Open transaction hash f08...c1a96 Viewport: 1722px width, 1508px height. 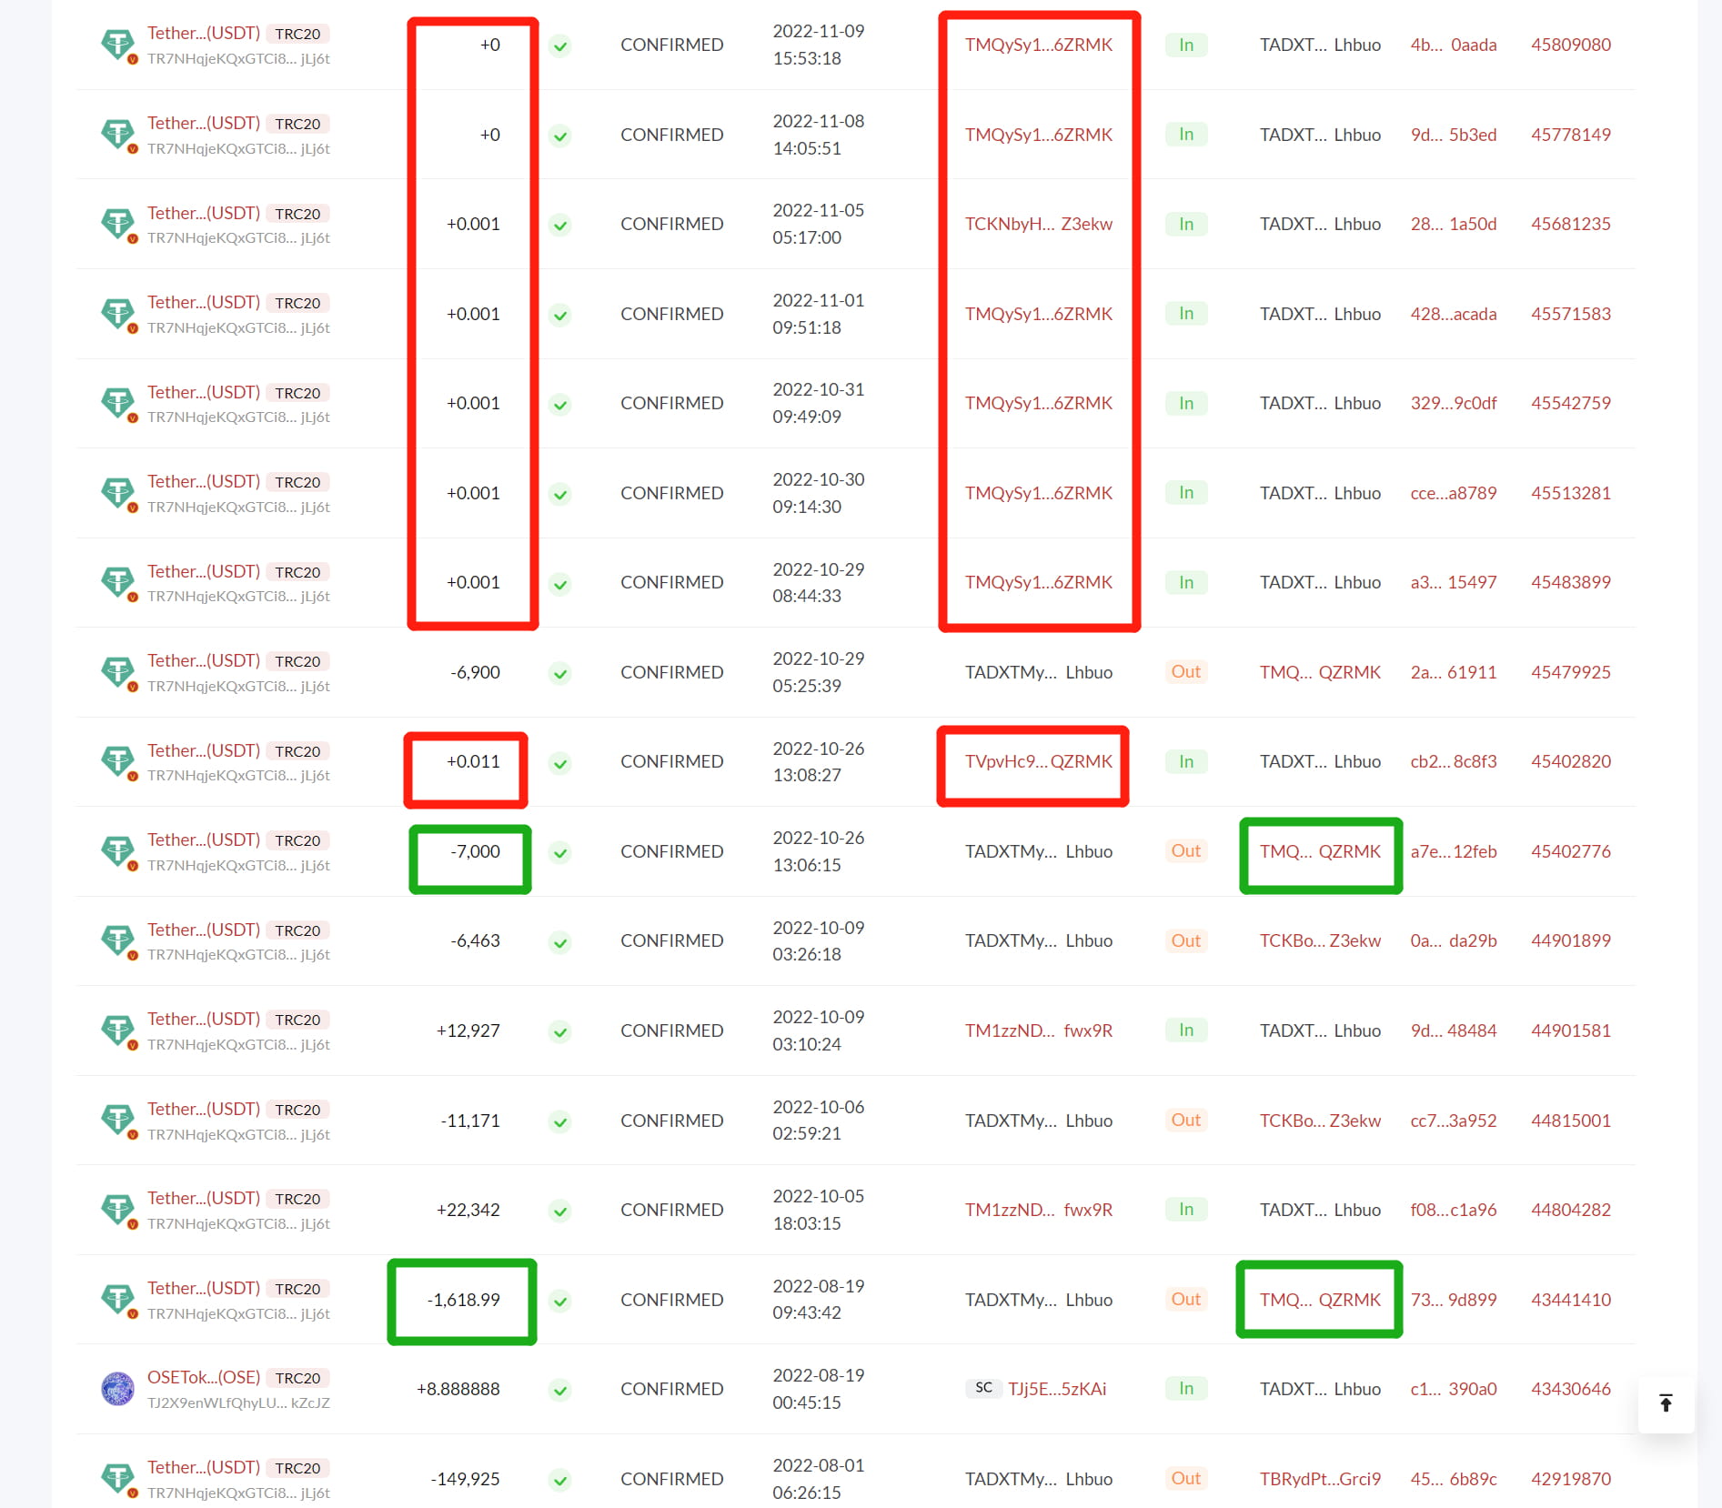[1453, 1210]
